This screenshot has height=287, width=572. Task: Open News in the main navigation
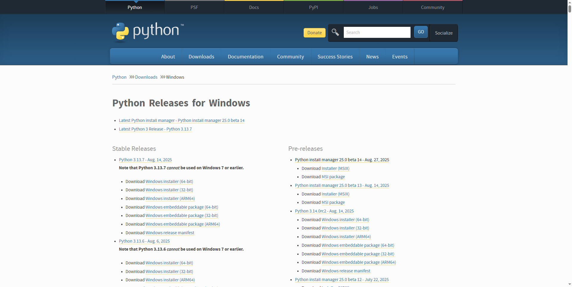tap(372, 57)
